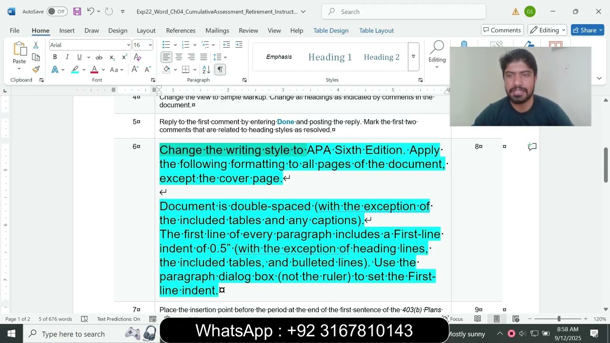
Task: Switch to Read Mode view
Action: point(478,319)
